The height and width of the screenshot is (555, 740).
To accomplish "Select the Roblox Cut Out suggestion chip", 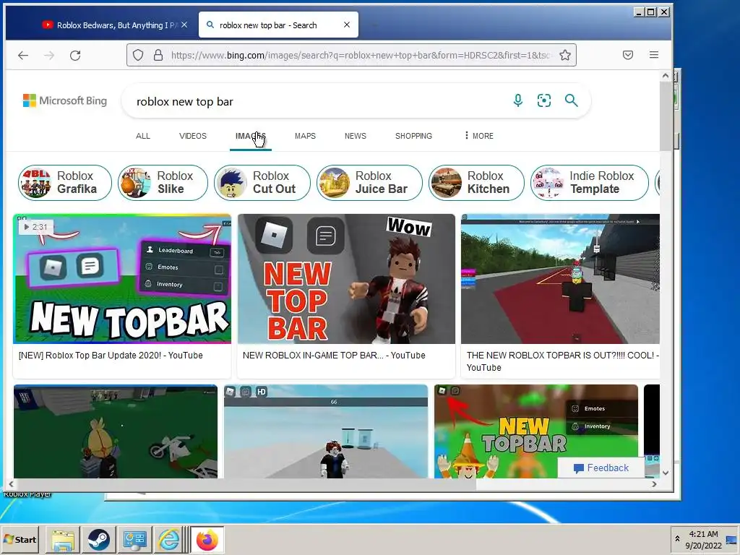I will coord(262,183).
